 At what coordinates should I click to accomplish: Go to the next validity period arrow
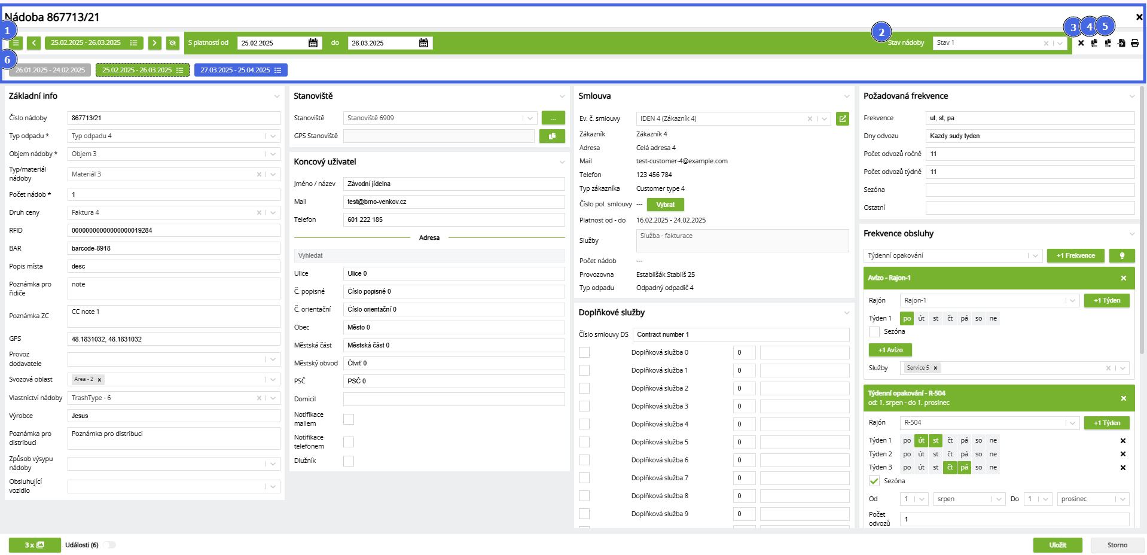coord(155,43)
